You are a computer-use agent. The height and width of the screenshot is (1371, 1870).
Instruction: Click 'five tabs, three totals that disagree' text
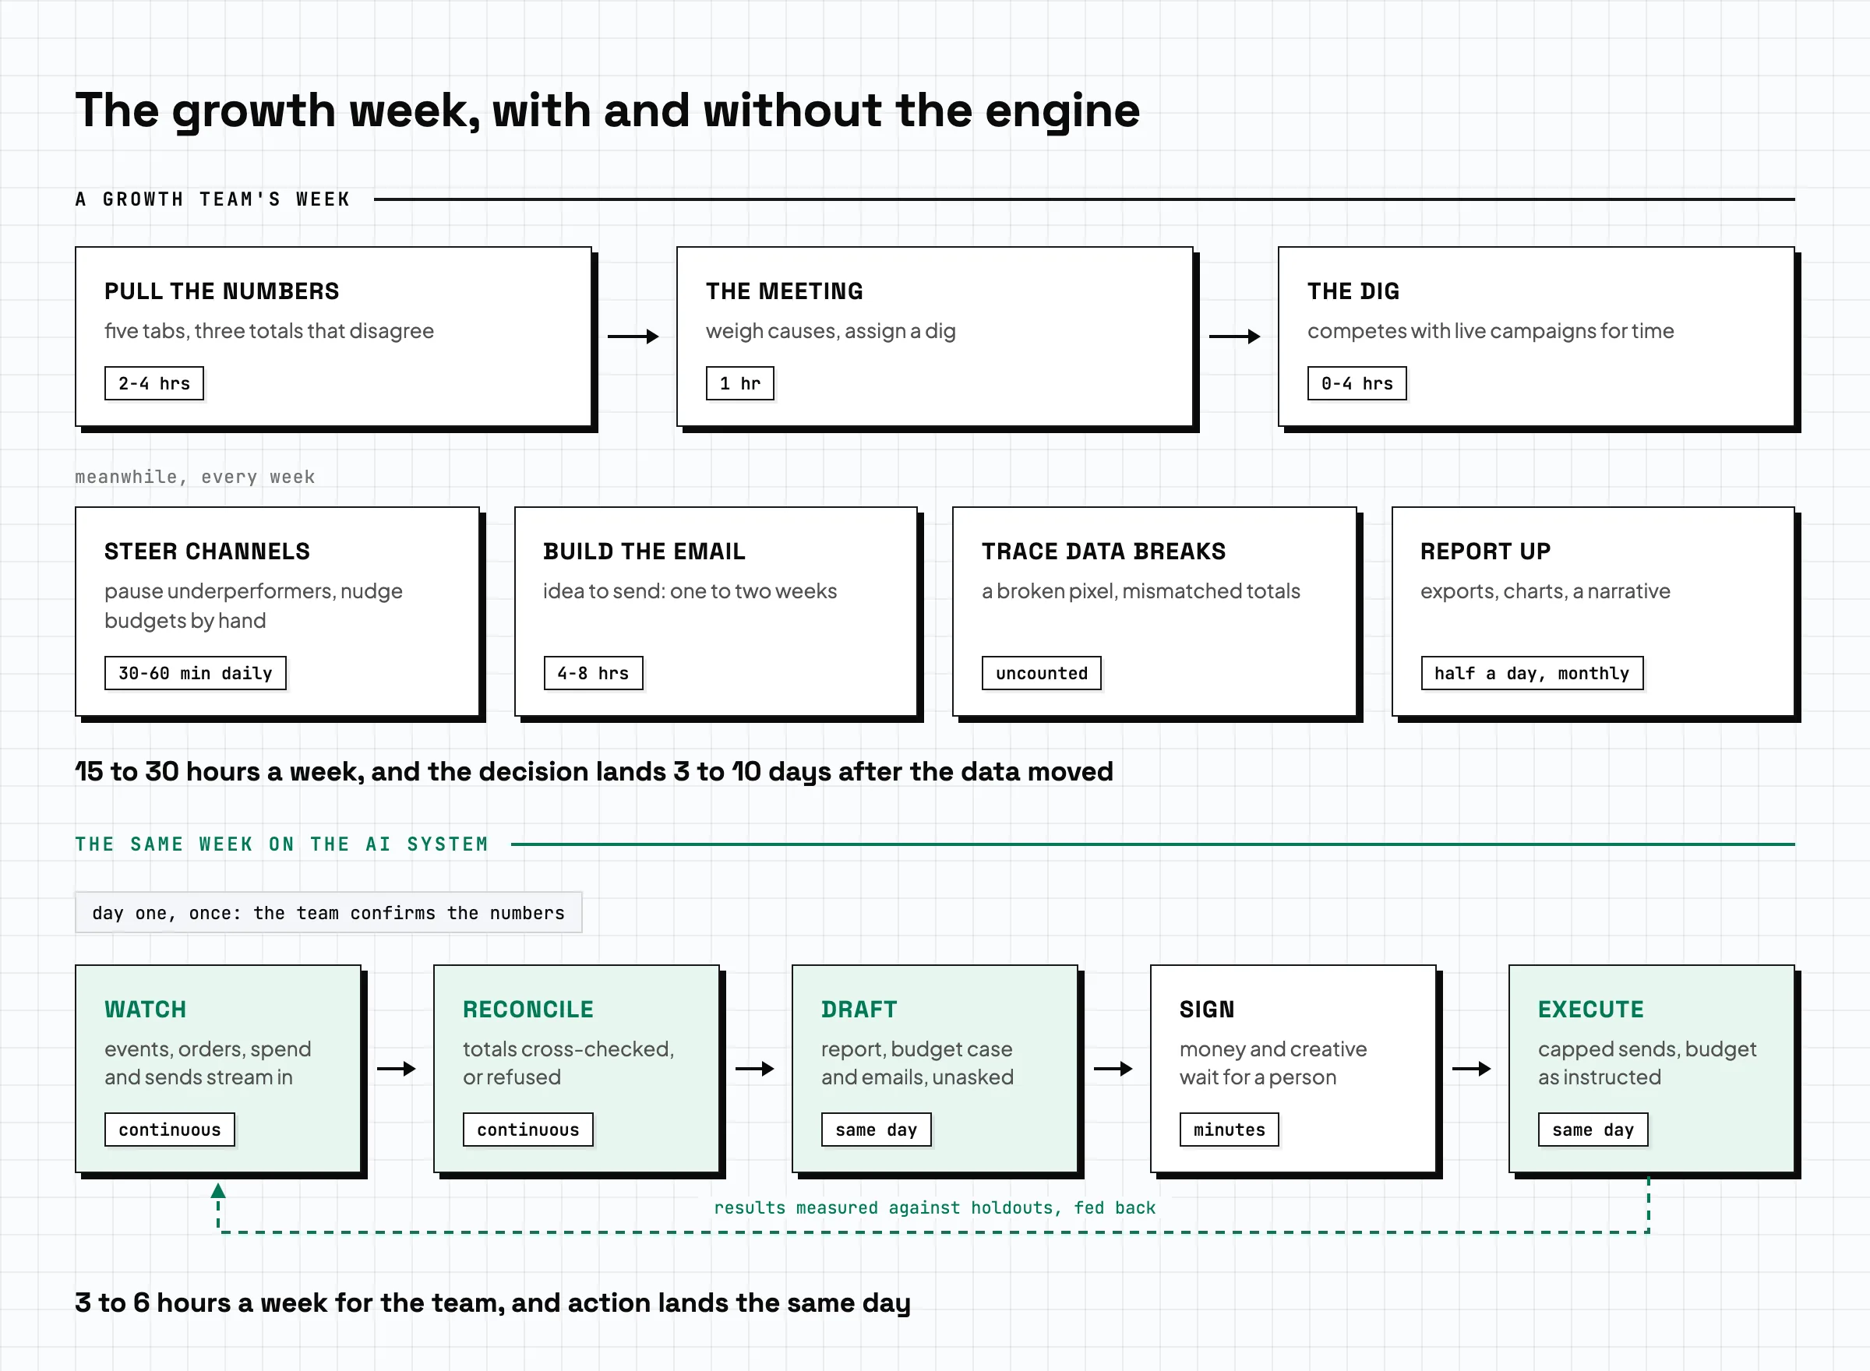click(x=269, y=331)
